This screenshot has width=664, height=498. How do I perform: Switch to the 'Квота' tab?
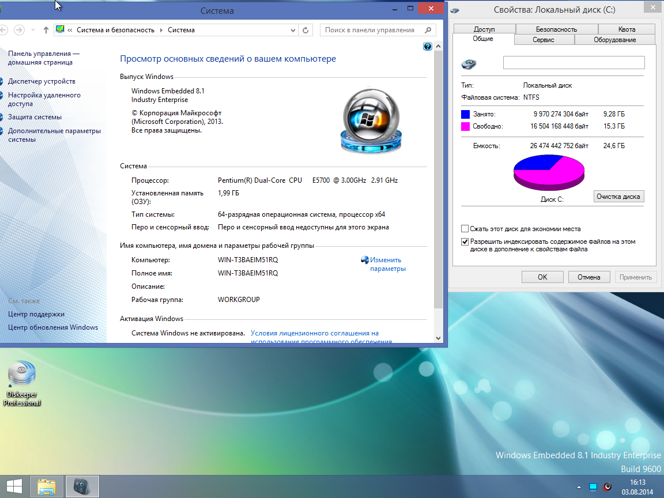(x=627, y=29)
